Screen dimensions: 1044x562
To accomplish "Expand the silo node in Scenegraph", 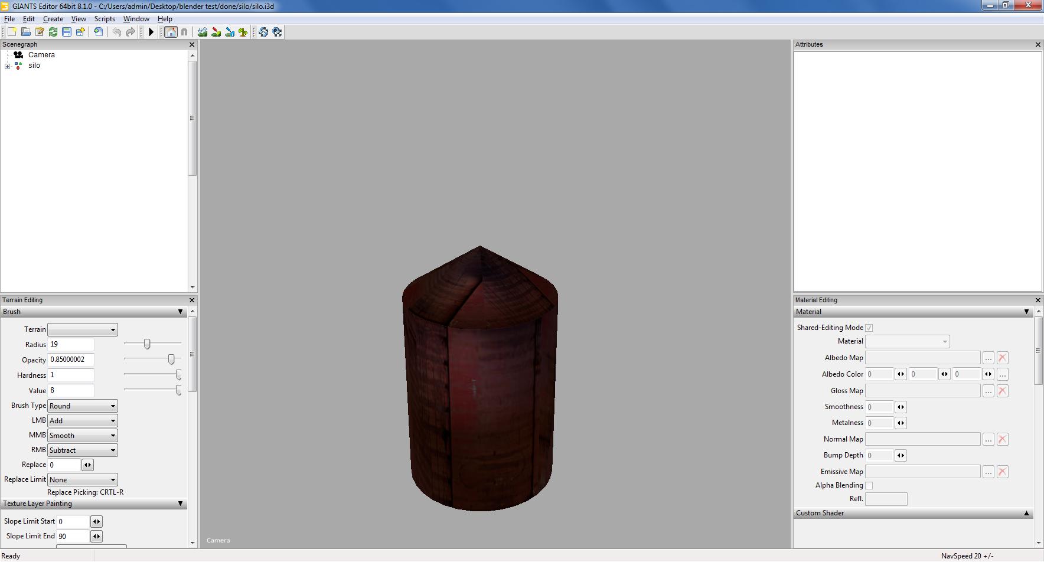I will click(x=7, y=66).
